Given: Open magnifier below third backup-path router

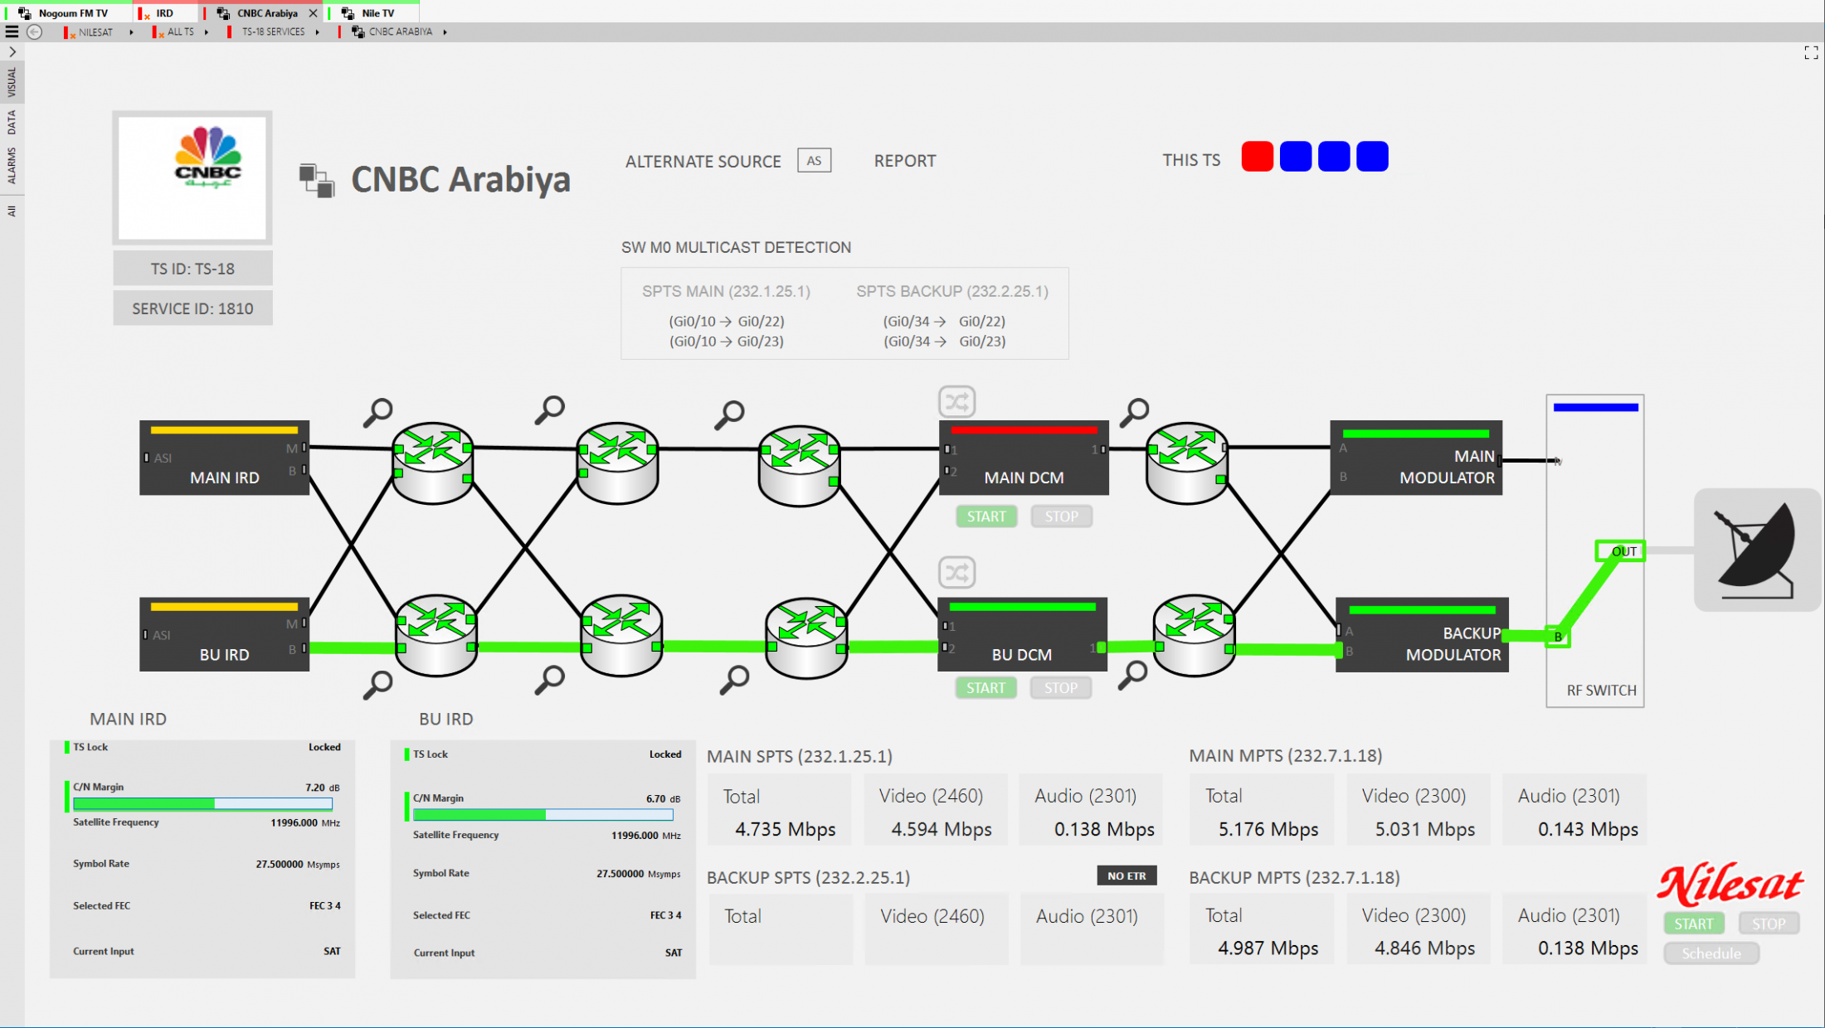Looking at the screenshot, I should click(735, 680).
